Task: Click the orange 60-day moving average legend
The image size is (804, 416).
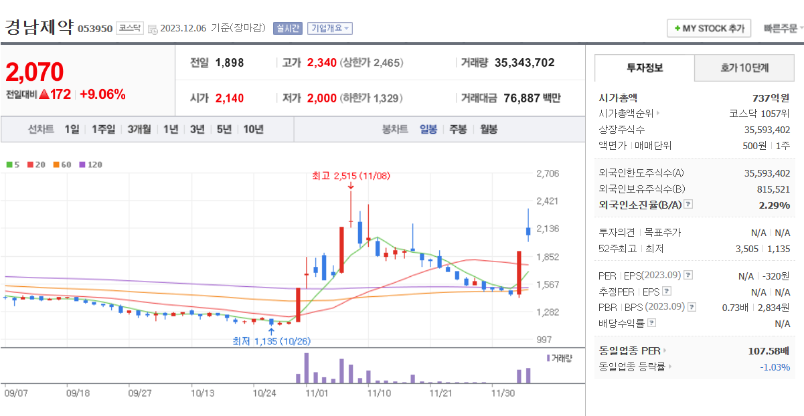Action: tap(62, 164)
